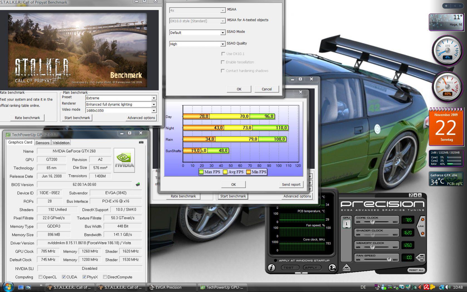Image resolution: width=467 pixels, height=292 pixels.
Task: Click the S.T.A.L.K.E.R. benchmark banner image
Action: (78, 50)
